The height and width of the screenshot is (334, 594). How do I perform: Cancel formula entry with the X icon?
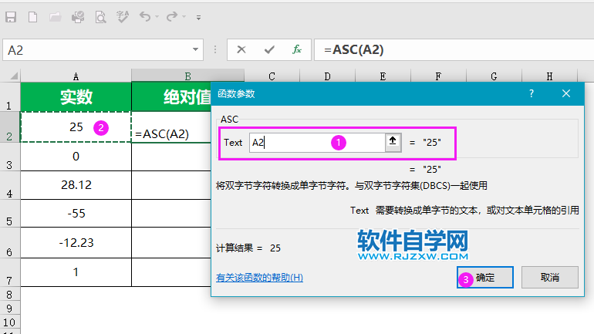[241, 49]
